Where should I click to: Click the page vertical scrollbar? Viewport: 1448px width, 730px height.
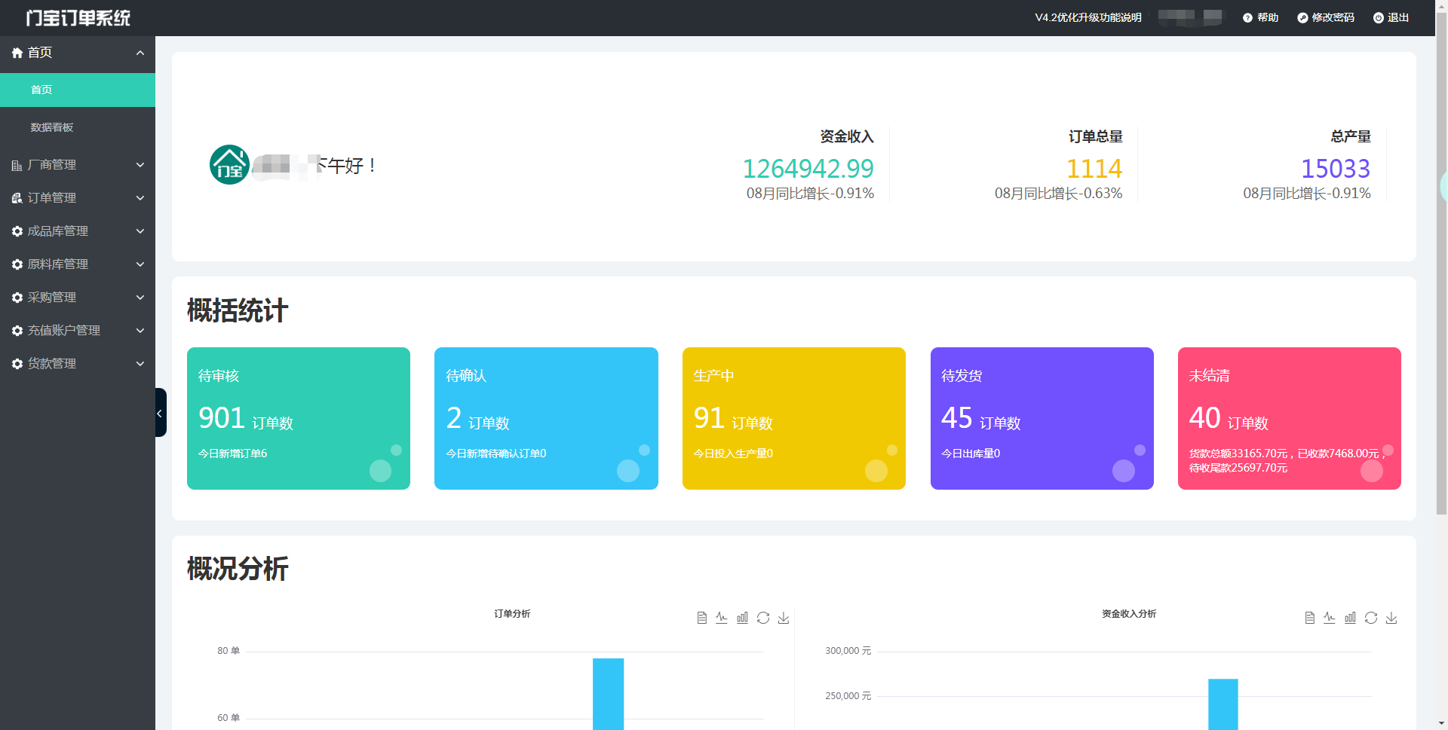coord(1441,264)
